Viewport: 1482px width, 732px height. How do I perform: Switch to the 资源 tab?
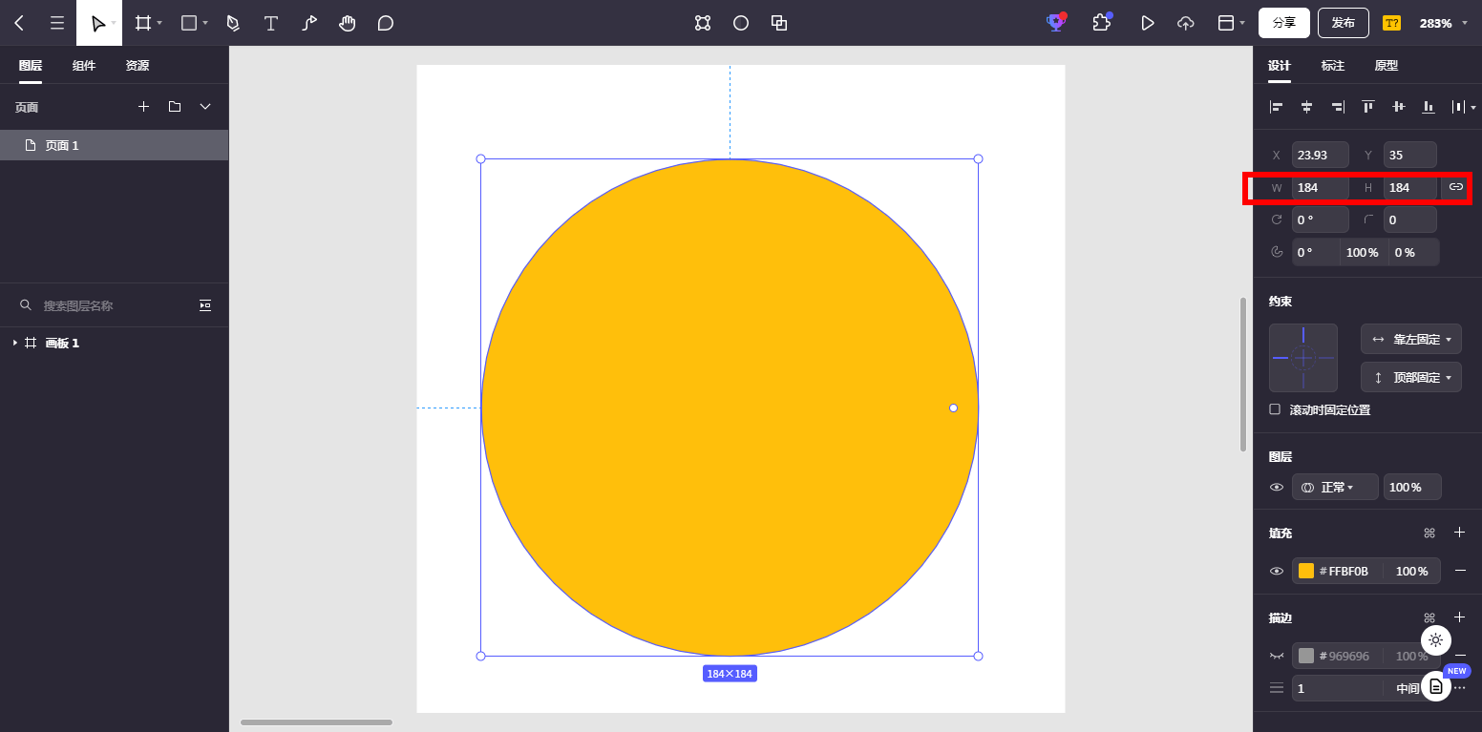(138, 66)
